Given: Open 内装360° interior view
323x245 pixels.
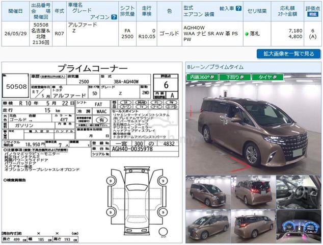Looking at the screenshot, I should 202,77.
